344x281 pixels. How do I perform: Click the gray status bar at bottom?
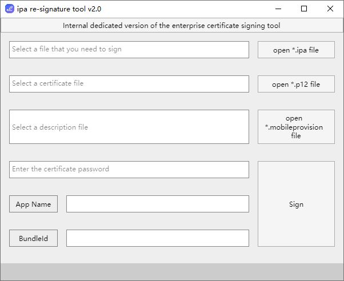click(x=171, y=272)
